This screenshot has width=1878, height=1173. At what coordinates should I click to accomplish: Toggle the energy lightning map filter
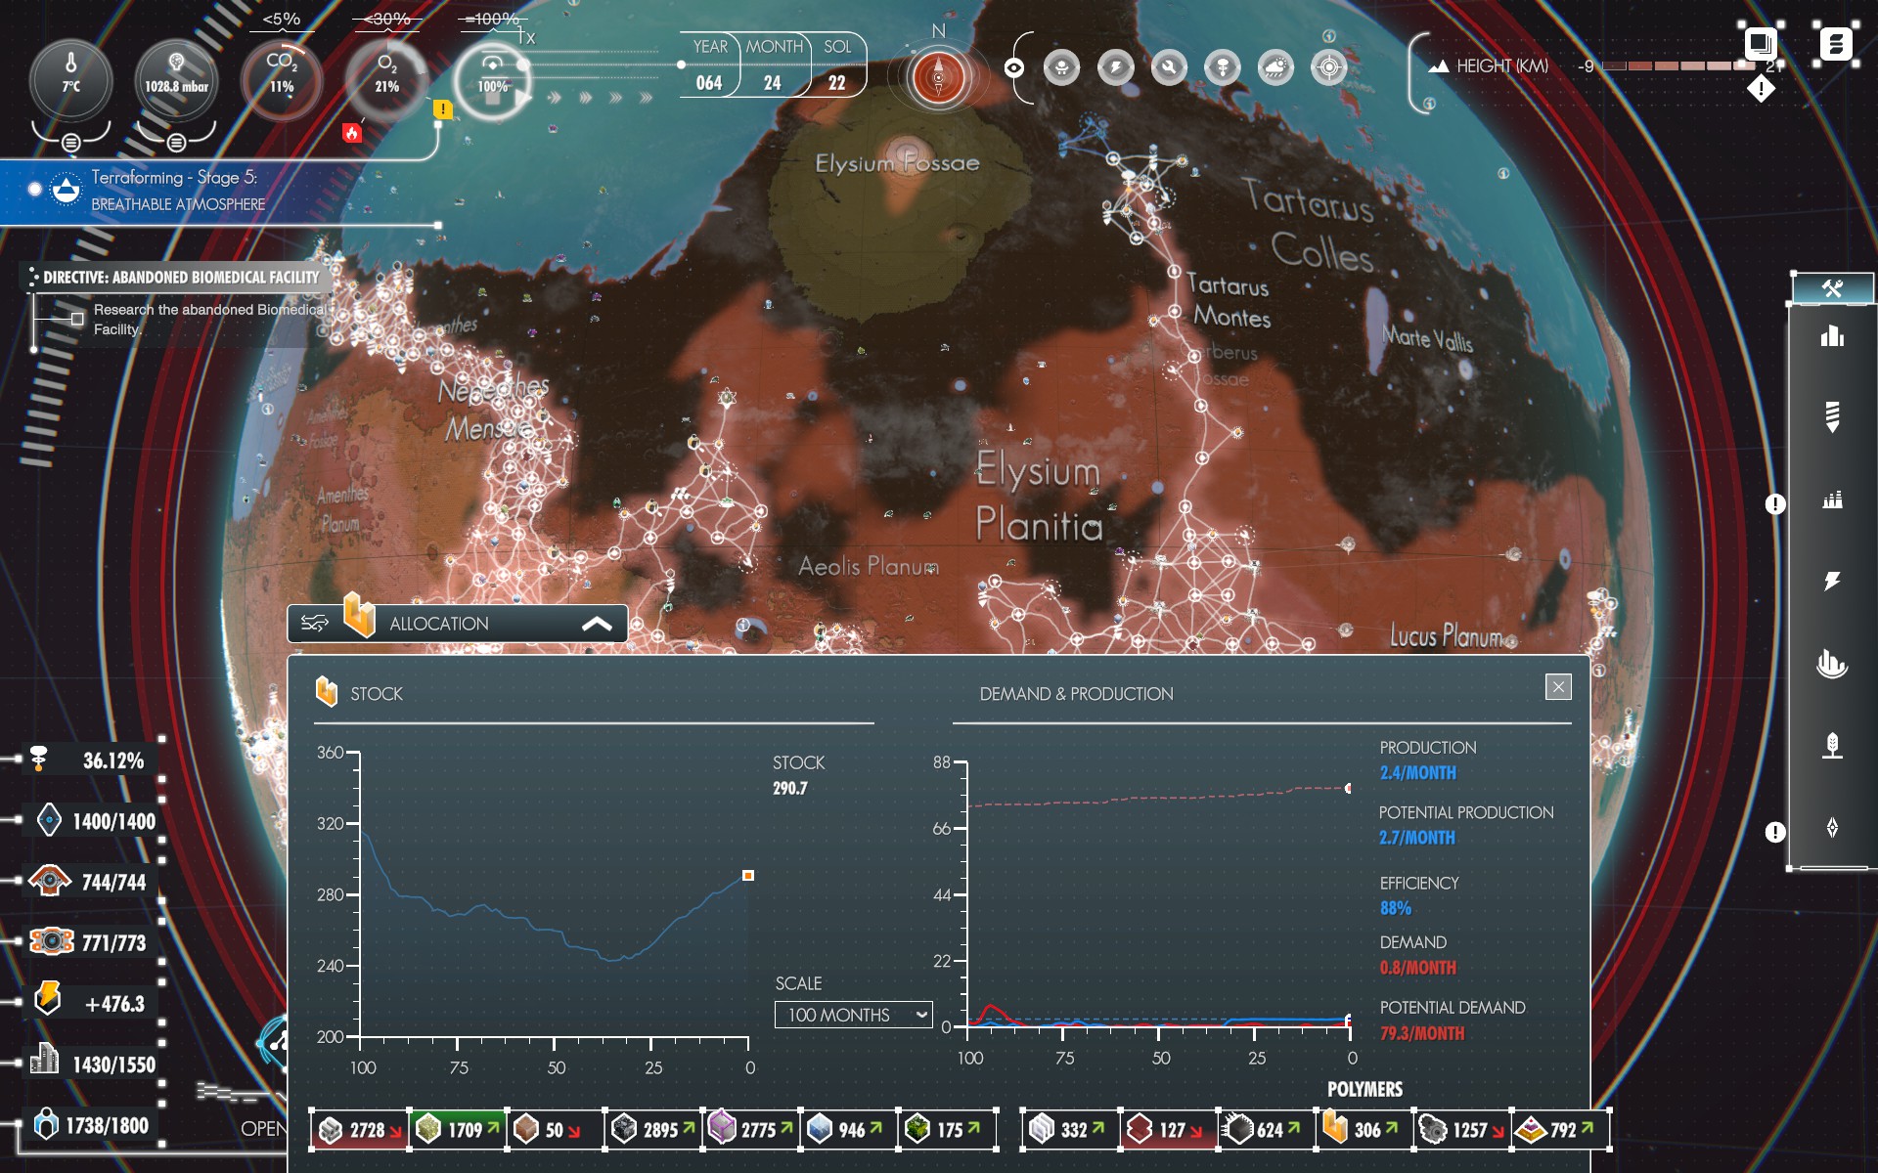[x=1115, y=67]
